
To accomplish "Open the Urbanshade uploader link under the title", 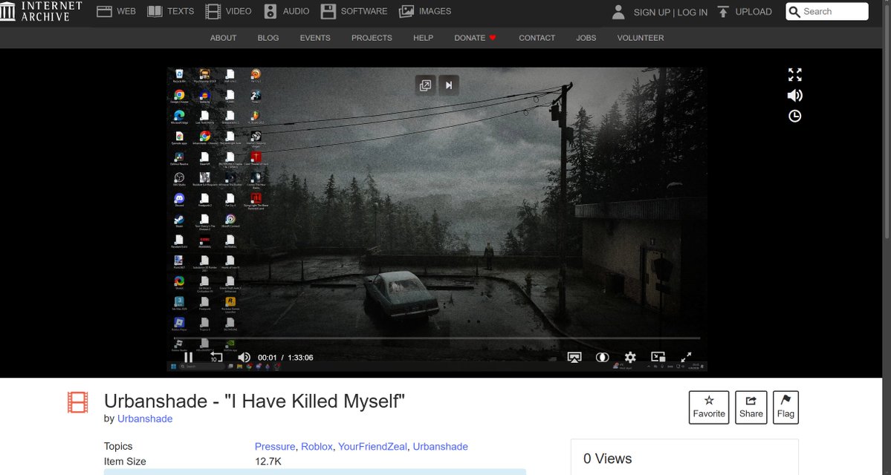I will tap(145, 419).
